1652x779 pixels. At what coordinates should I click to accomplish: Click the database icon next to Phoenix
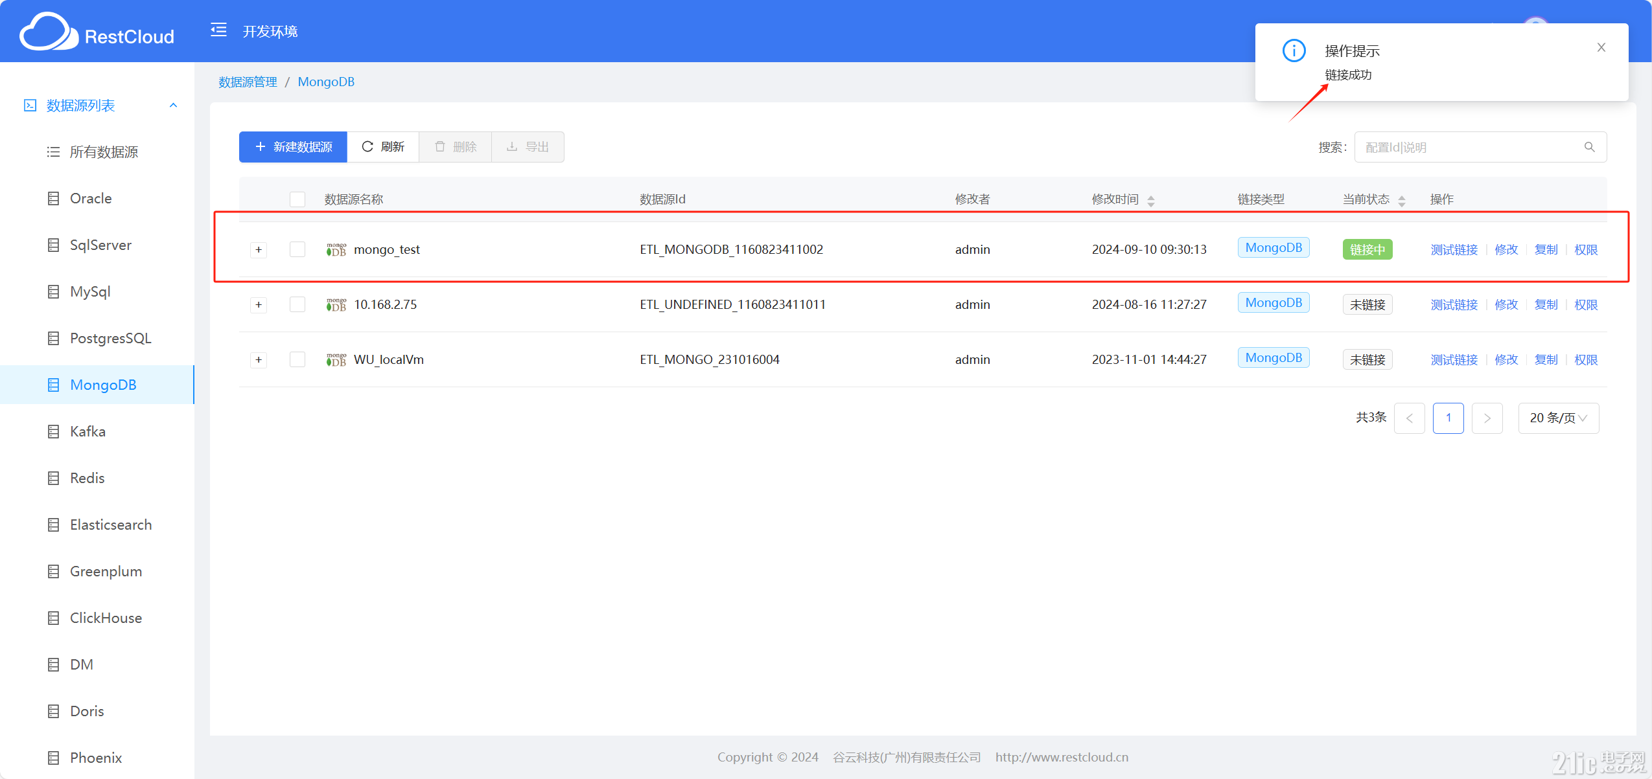[53, 758]
